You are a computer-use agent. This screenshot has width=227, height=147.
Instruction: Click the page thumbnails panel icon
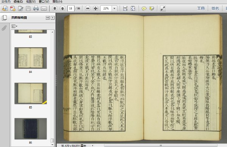tap(5, 18)
